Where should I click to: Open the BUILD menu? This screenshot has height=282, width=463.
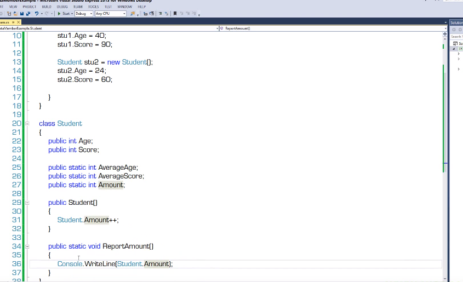(x=47, y=7)
